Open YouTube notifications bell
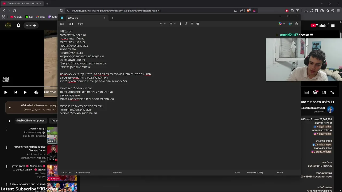 pyautogui.click(x=18, y=25)
